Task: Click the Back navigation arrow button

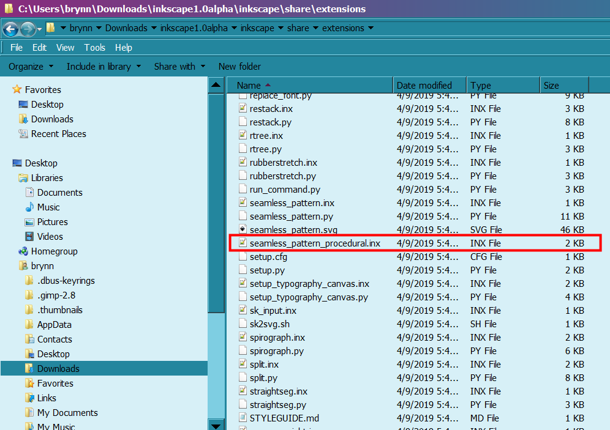Action: point(11,29)
